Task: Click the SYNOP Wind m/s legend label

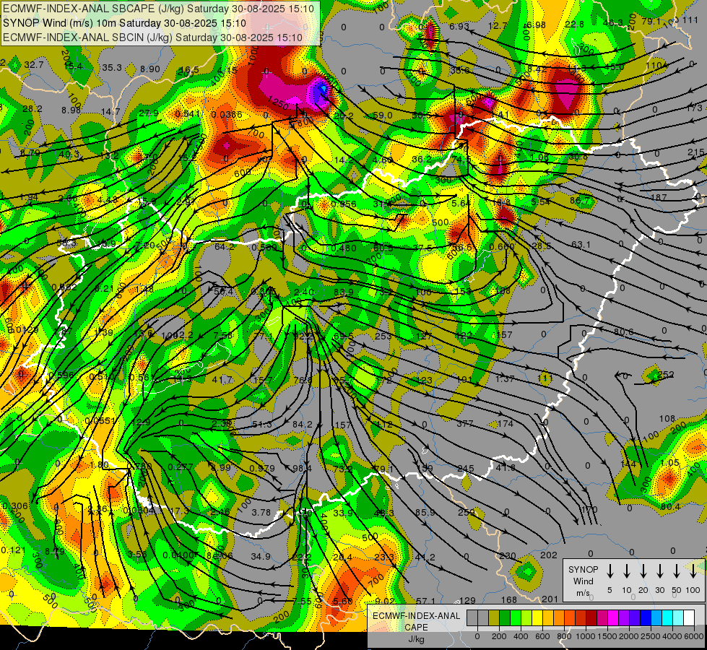Action: click(583, 581)
